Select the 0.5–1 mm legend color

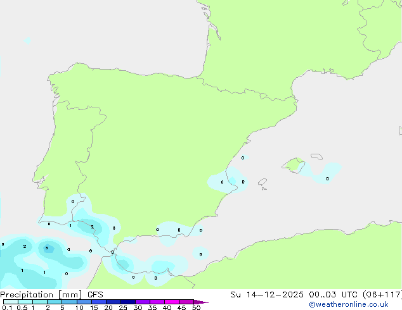click(25, 302)
